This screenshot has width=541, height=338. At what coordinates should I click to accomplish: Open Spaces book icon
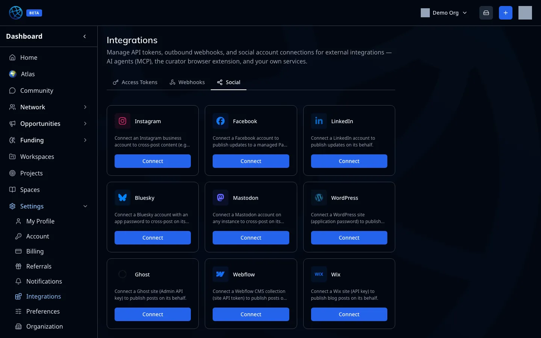tap(12, 190)
